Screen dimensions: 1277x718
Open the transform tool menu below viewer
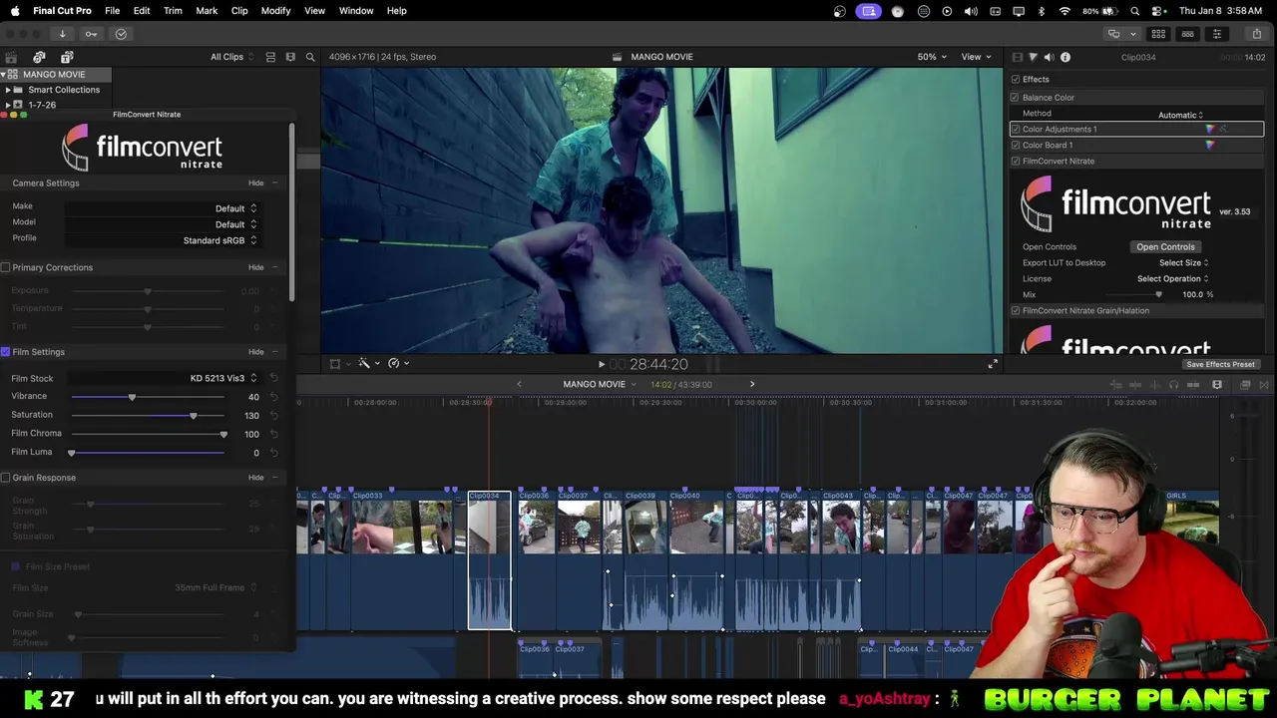pos(339,364)
